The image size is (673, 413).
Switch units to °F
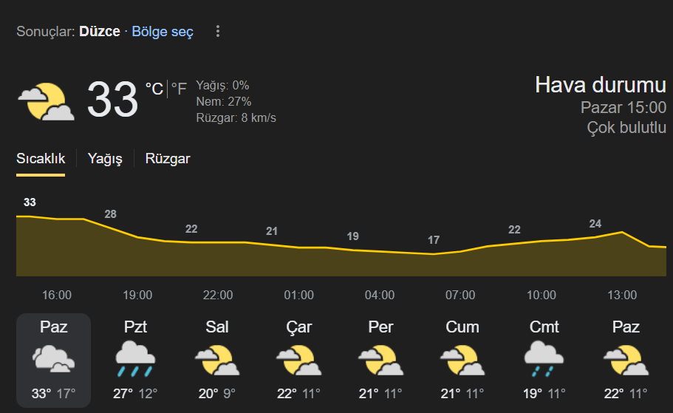coord(179,89)
